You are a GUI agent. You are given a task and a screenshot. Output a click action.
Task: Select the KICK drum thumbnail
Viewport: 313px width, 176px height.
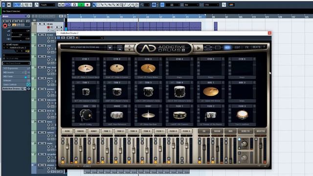coord(86,115)
